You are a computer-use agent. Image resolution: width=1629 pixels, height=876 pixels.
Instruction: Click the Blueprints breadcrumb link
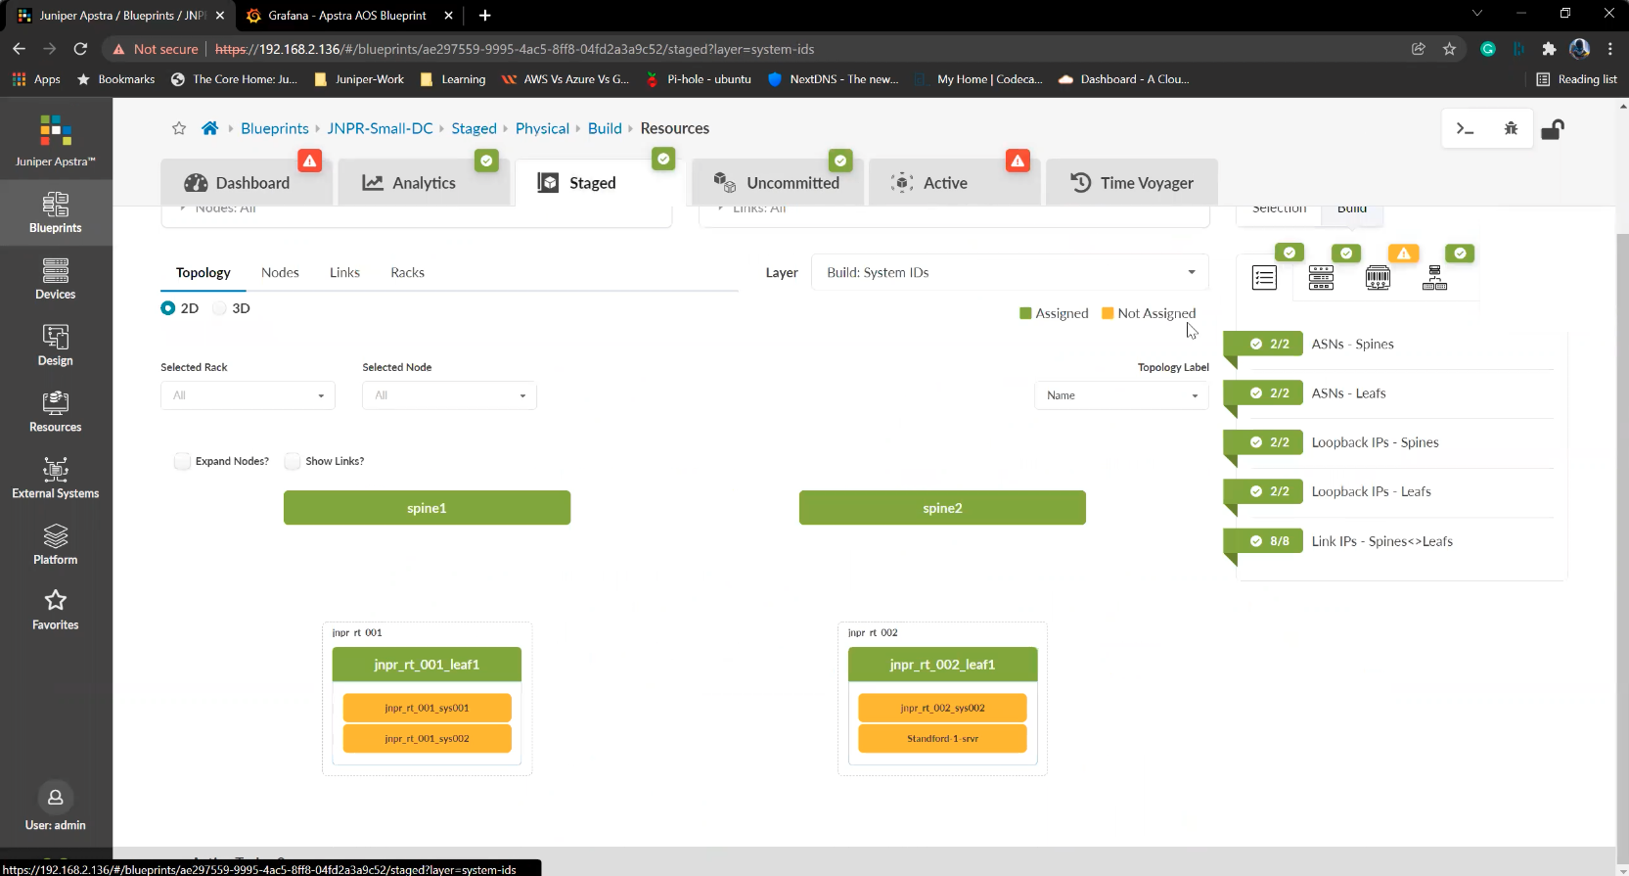click(275, 128)
